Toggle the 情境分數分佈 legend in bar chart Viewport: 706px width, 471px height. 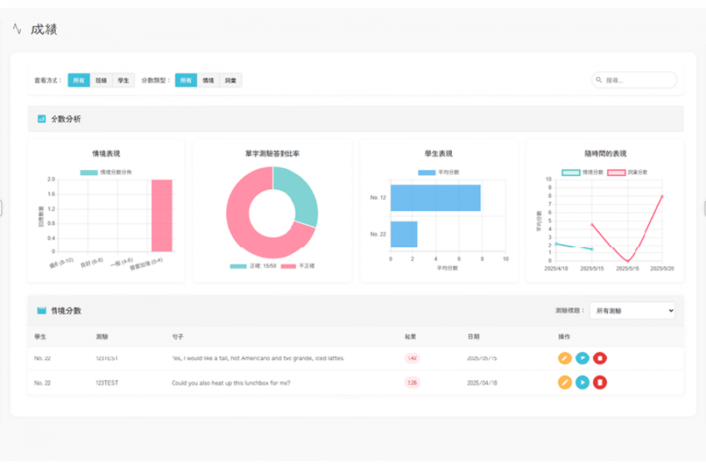[x=106, y=172]
